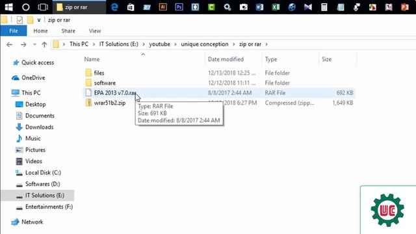Click youtube in the address bar

click(159, 44)
